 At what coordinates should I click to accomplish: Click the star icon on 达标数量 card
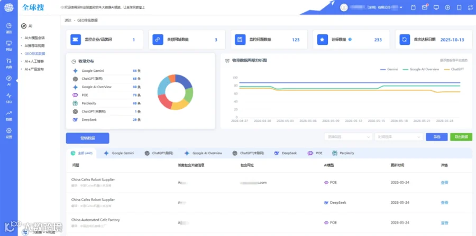coord(323,40)
